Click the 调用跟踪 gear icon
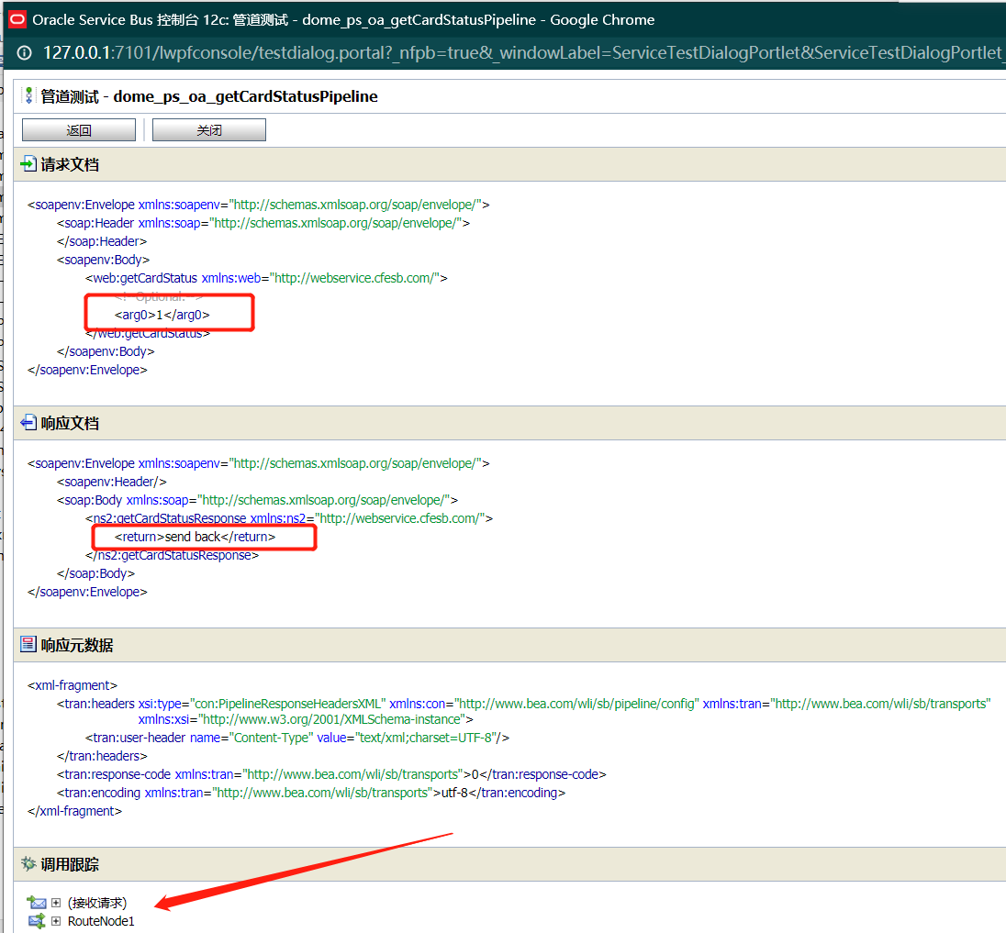This screenshot has width=1006, height=933. tap(28, 864)
